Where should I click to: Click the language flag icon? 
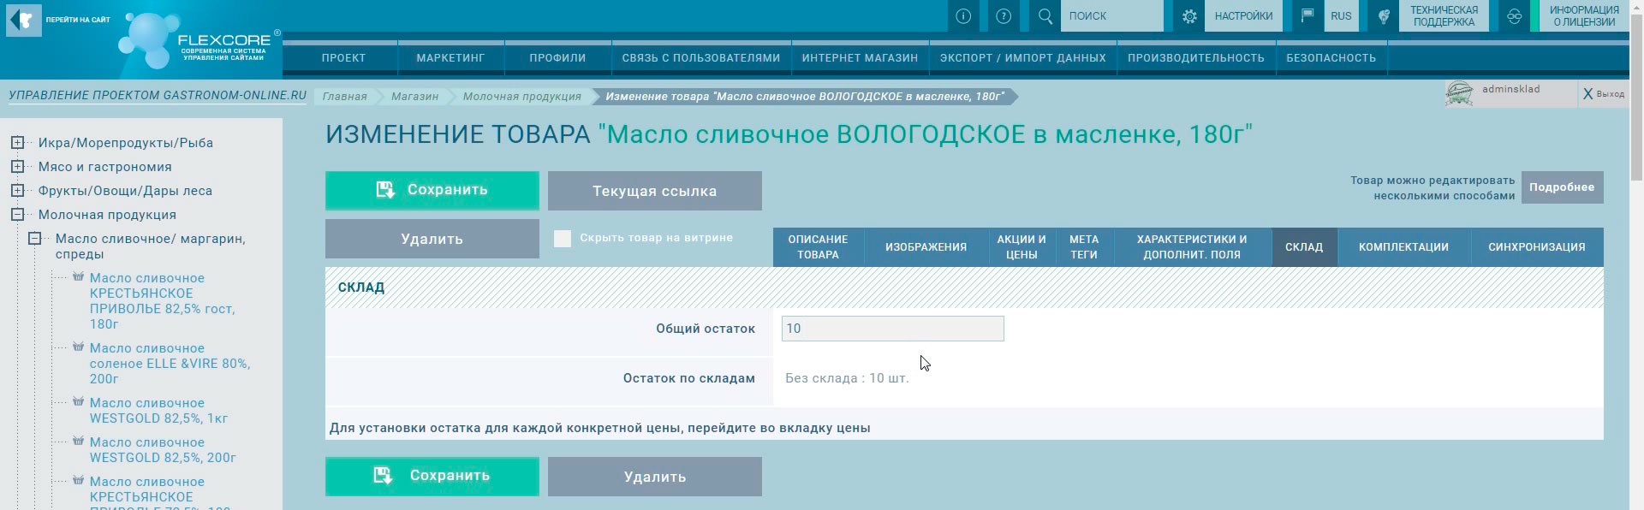pos(1307,15)
